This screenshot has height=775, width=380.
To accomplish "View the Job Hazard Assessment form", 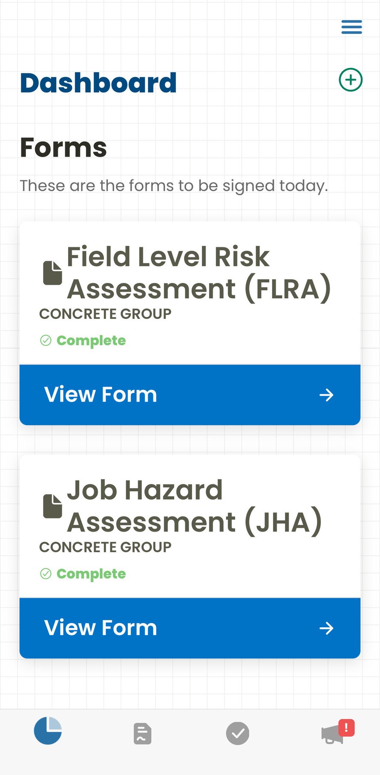I will 101,628.
